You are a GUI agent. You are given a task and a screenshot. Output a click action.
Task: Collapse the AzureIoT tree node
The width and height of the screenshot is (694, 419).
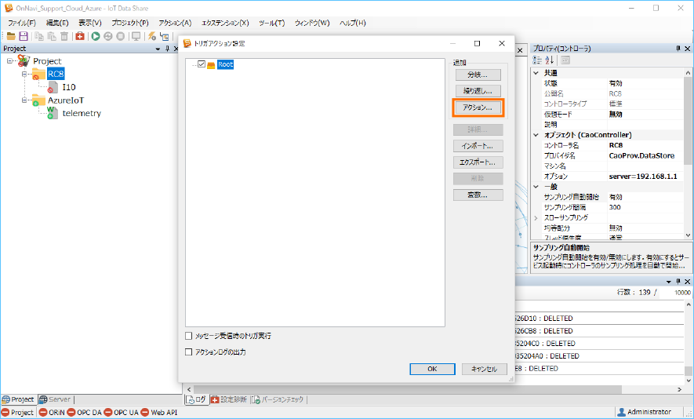24,100
